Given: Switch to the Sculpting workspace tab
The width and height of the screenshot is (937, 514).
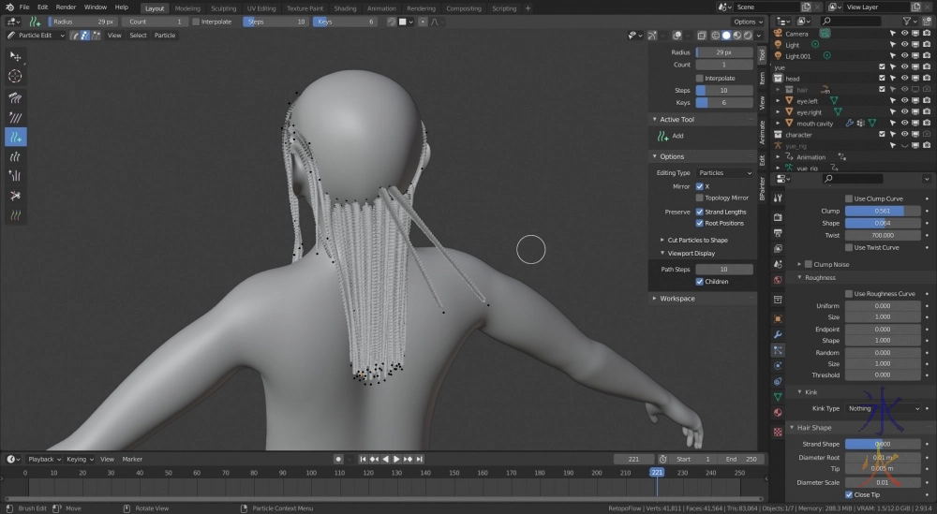Looking at the screenshot, I should coord(223,8).
